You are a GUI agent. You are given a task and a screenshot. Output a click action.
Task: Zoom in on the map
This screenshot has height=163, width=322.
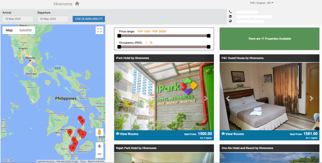(99, 146)
